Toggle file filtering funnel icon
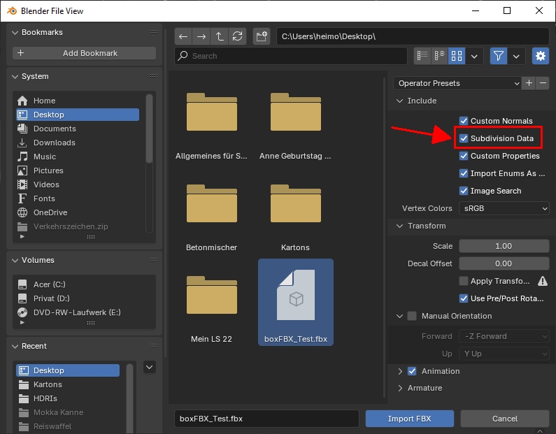Viewport: 556px width, 434px height. coord(498,56)
